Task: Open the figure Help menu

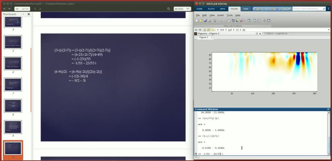Action: click(x=238, y=15)
